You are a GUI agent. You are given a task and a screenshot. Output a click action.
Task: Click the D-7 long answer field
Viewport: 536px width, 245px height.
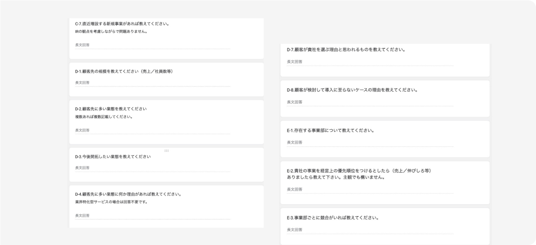pos(369,62)
